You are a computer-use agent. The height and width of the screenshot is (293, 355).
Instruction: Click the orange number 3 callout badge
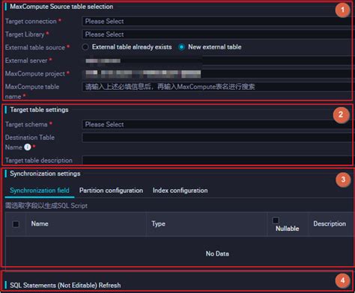point(343,179)
